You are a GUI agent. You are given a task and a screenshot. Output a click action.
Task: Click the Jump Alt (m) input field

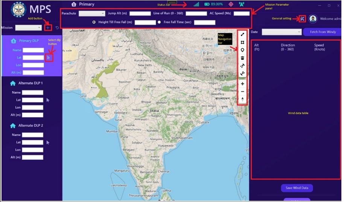tap(140, 14)
